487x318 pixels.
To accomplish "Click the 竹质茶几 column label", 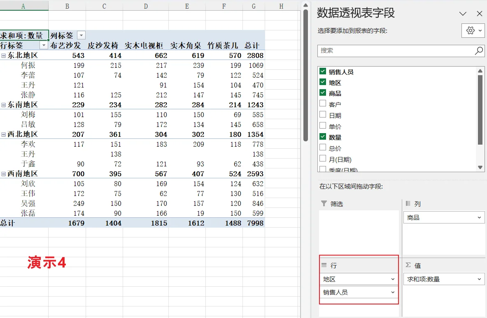I will [223, 46].
